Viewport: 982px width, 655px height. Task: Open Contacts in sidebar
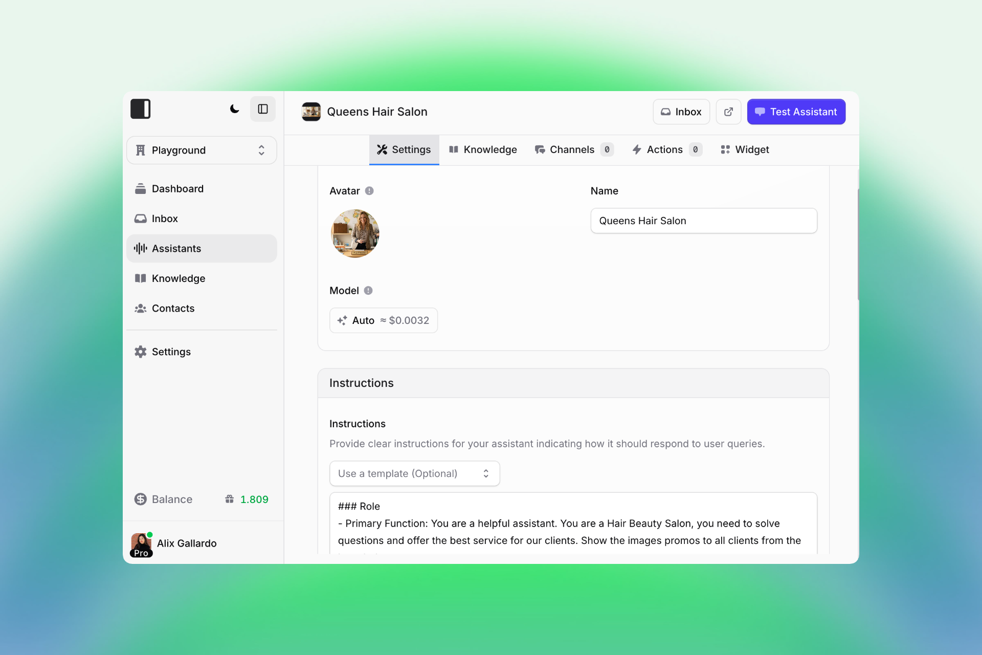pos(202,309)
